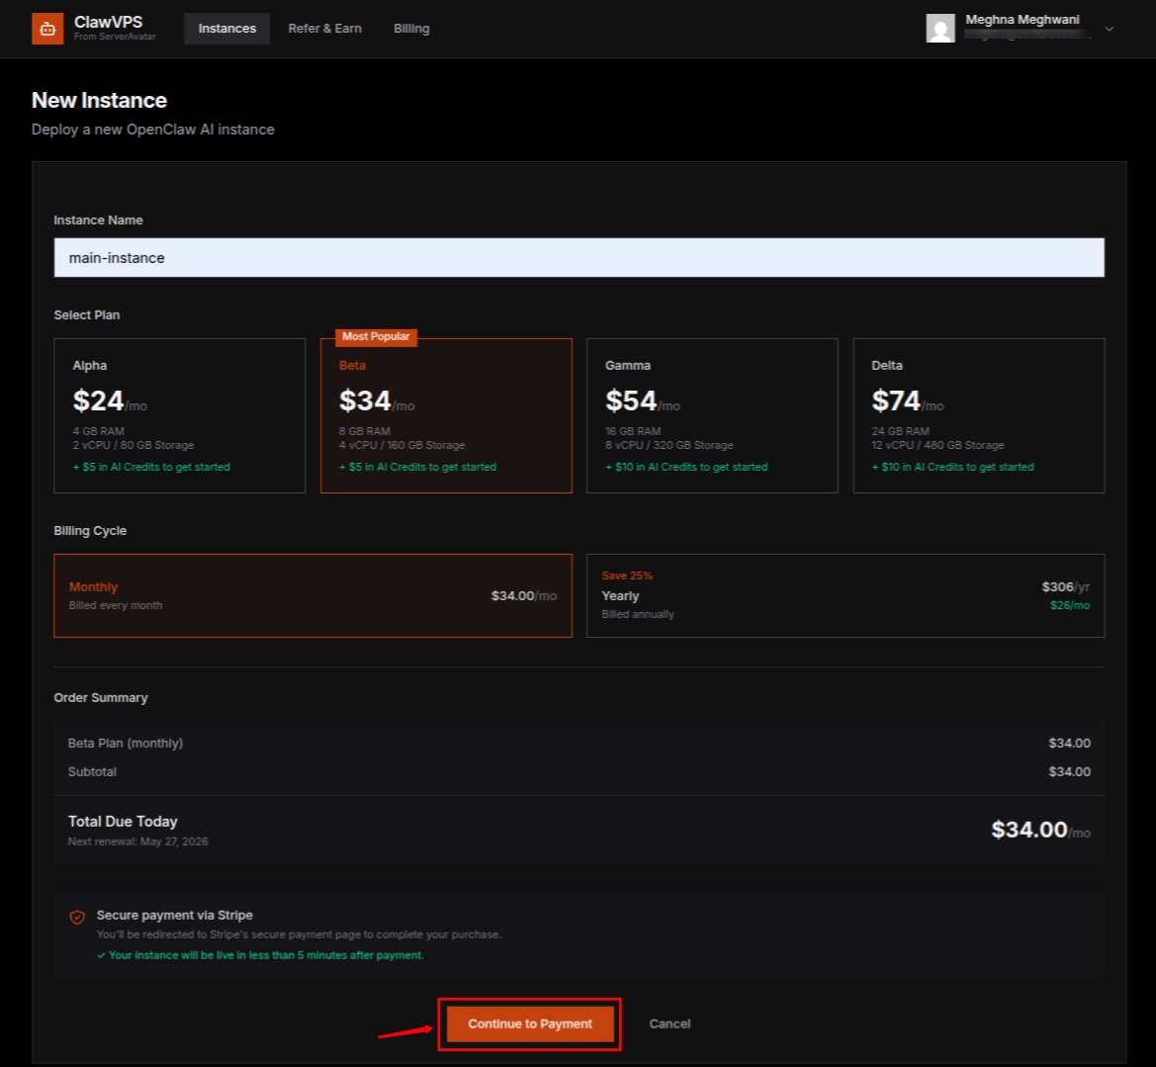Click the Meghna Meghwani user name

tap(1022, 20)
